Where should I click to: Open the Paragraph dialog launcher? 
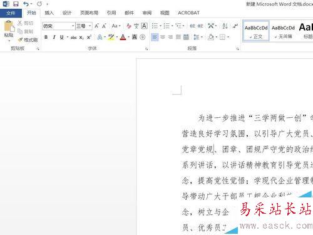[x=237, y=49]
